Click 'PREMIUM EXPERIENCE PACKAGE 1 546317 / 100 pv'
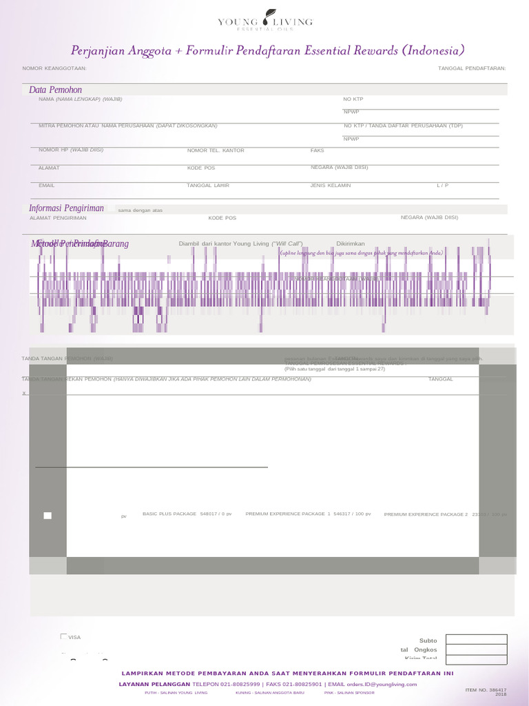529x706 pixels. pos(308,514)
